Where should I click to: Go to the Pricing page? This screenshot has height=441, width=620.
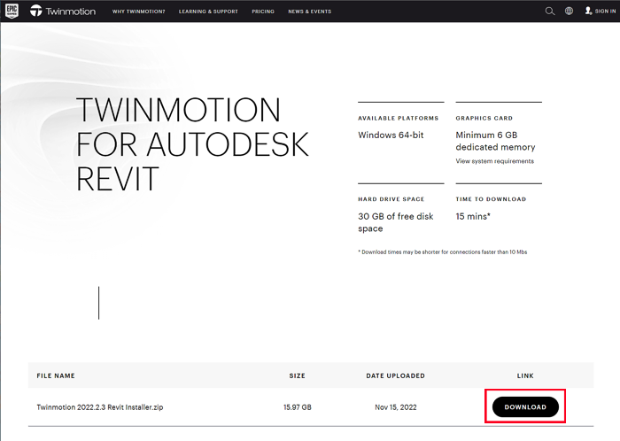coord(262,12)
